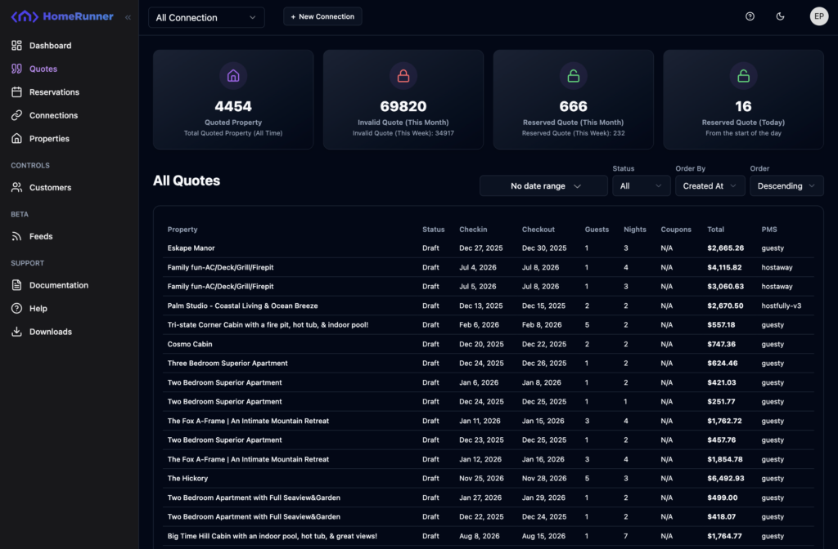Click the help question mark icon in header
Viewport: 838px width, 549px height.
point(750,16)
